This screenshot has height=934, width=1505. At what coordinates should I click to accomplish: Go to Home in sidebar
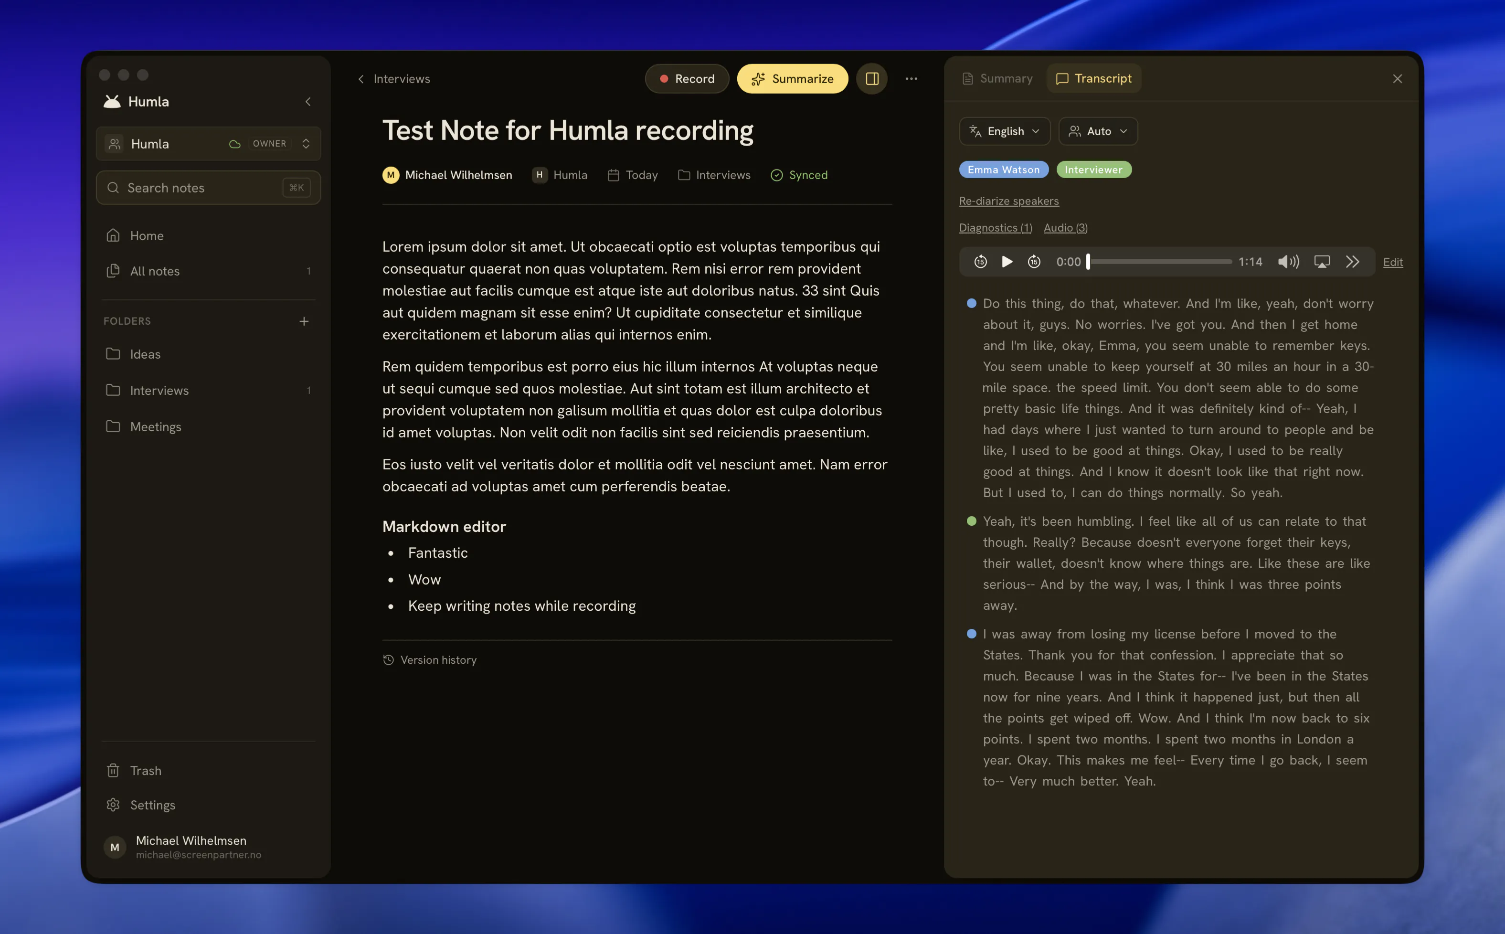click(208, 235)
